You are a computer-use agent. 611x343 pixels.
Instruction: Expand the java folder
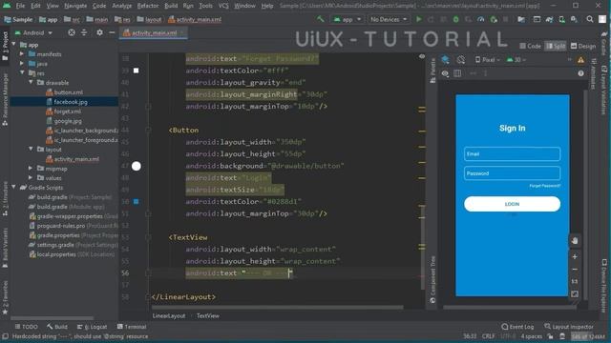pos(22,64)
